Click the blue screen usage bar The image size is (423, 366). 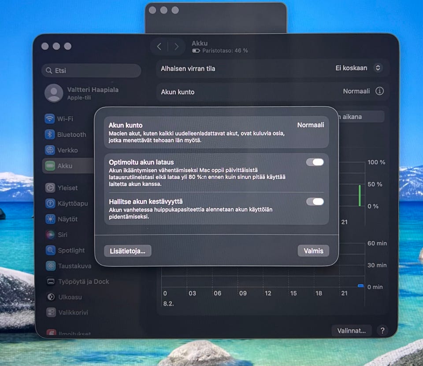point(361,286)
